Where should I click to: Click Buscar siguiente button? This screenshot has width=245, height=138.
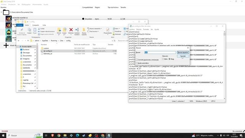coord(183,53)
